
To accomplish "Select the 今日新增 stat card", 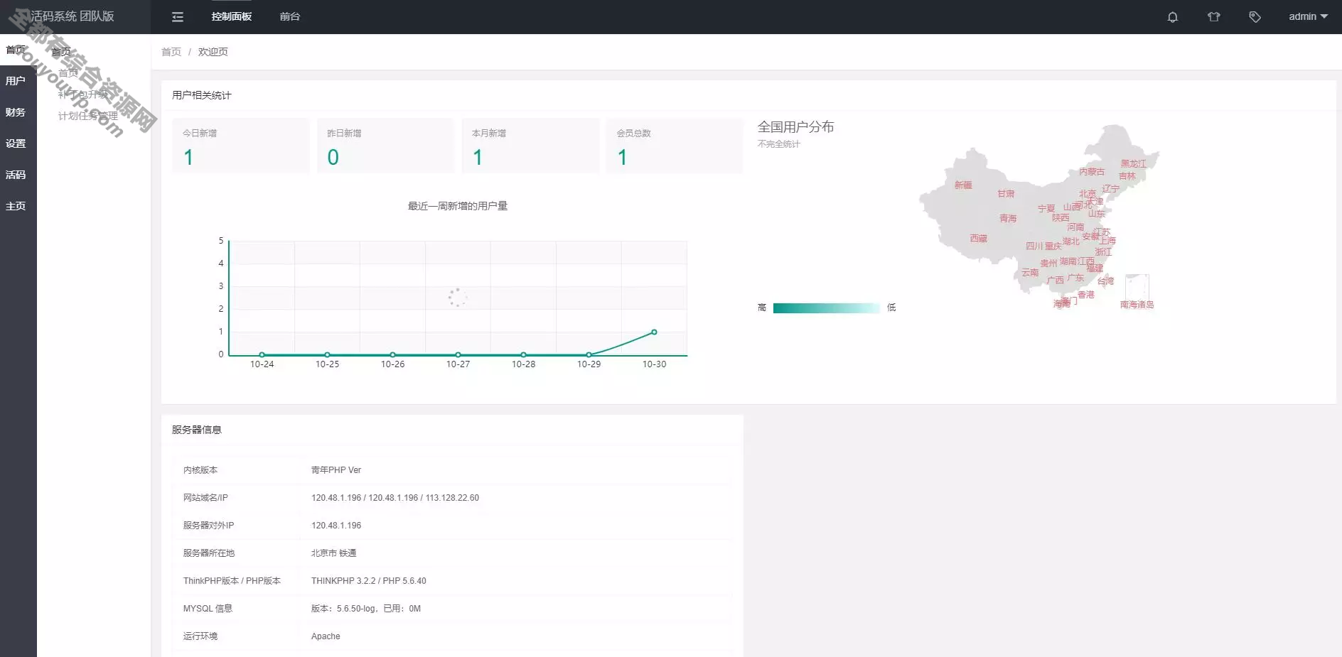I will (241, 146).
